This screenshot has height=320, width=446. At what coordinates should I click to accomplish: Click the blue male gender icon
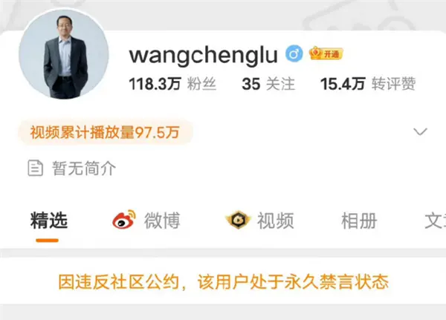pos(294,53)
